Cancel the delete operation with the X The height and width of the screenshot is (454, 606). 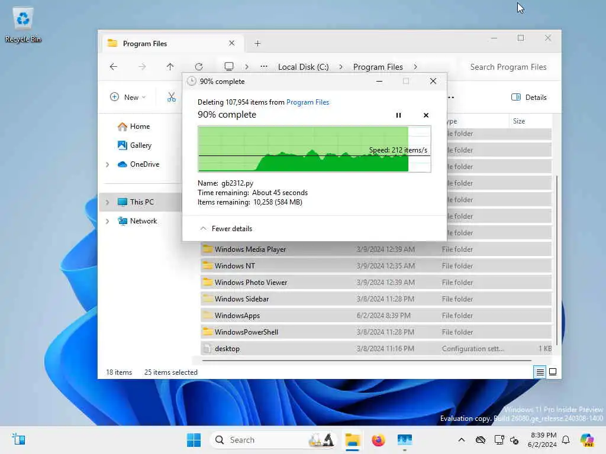tap(426, 115)
